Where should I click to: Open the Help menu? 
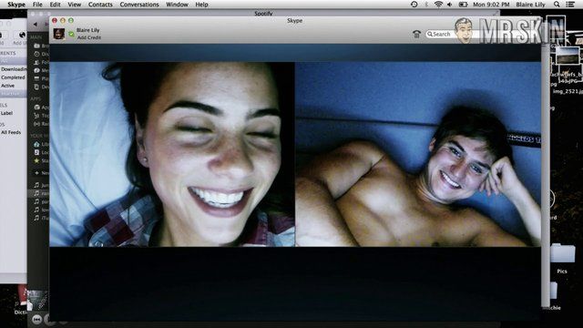tap(201, 5)
